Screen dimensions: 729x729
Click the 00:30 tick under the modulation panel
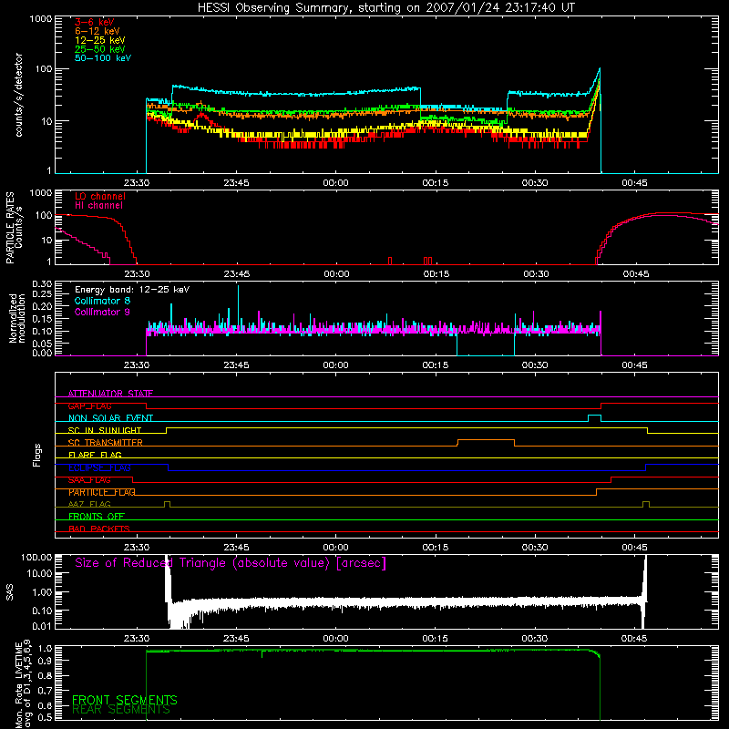(x=535, y=365)
